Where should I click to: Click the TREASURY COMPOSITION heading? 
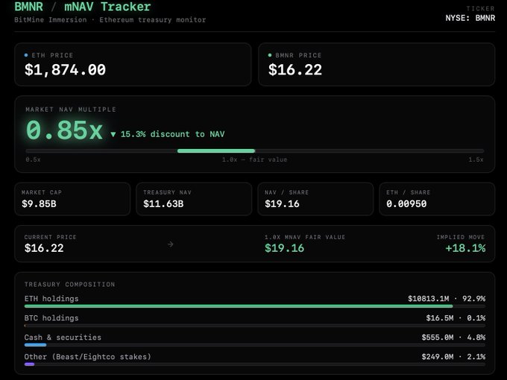tap(69, 285)
